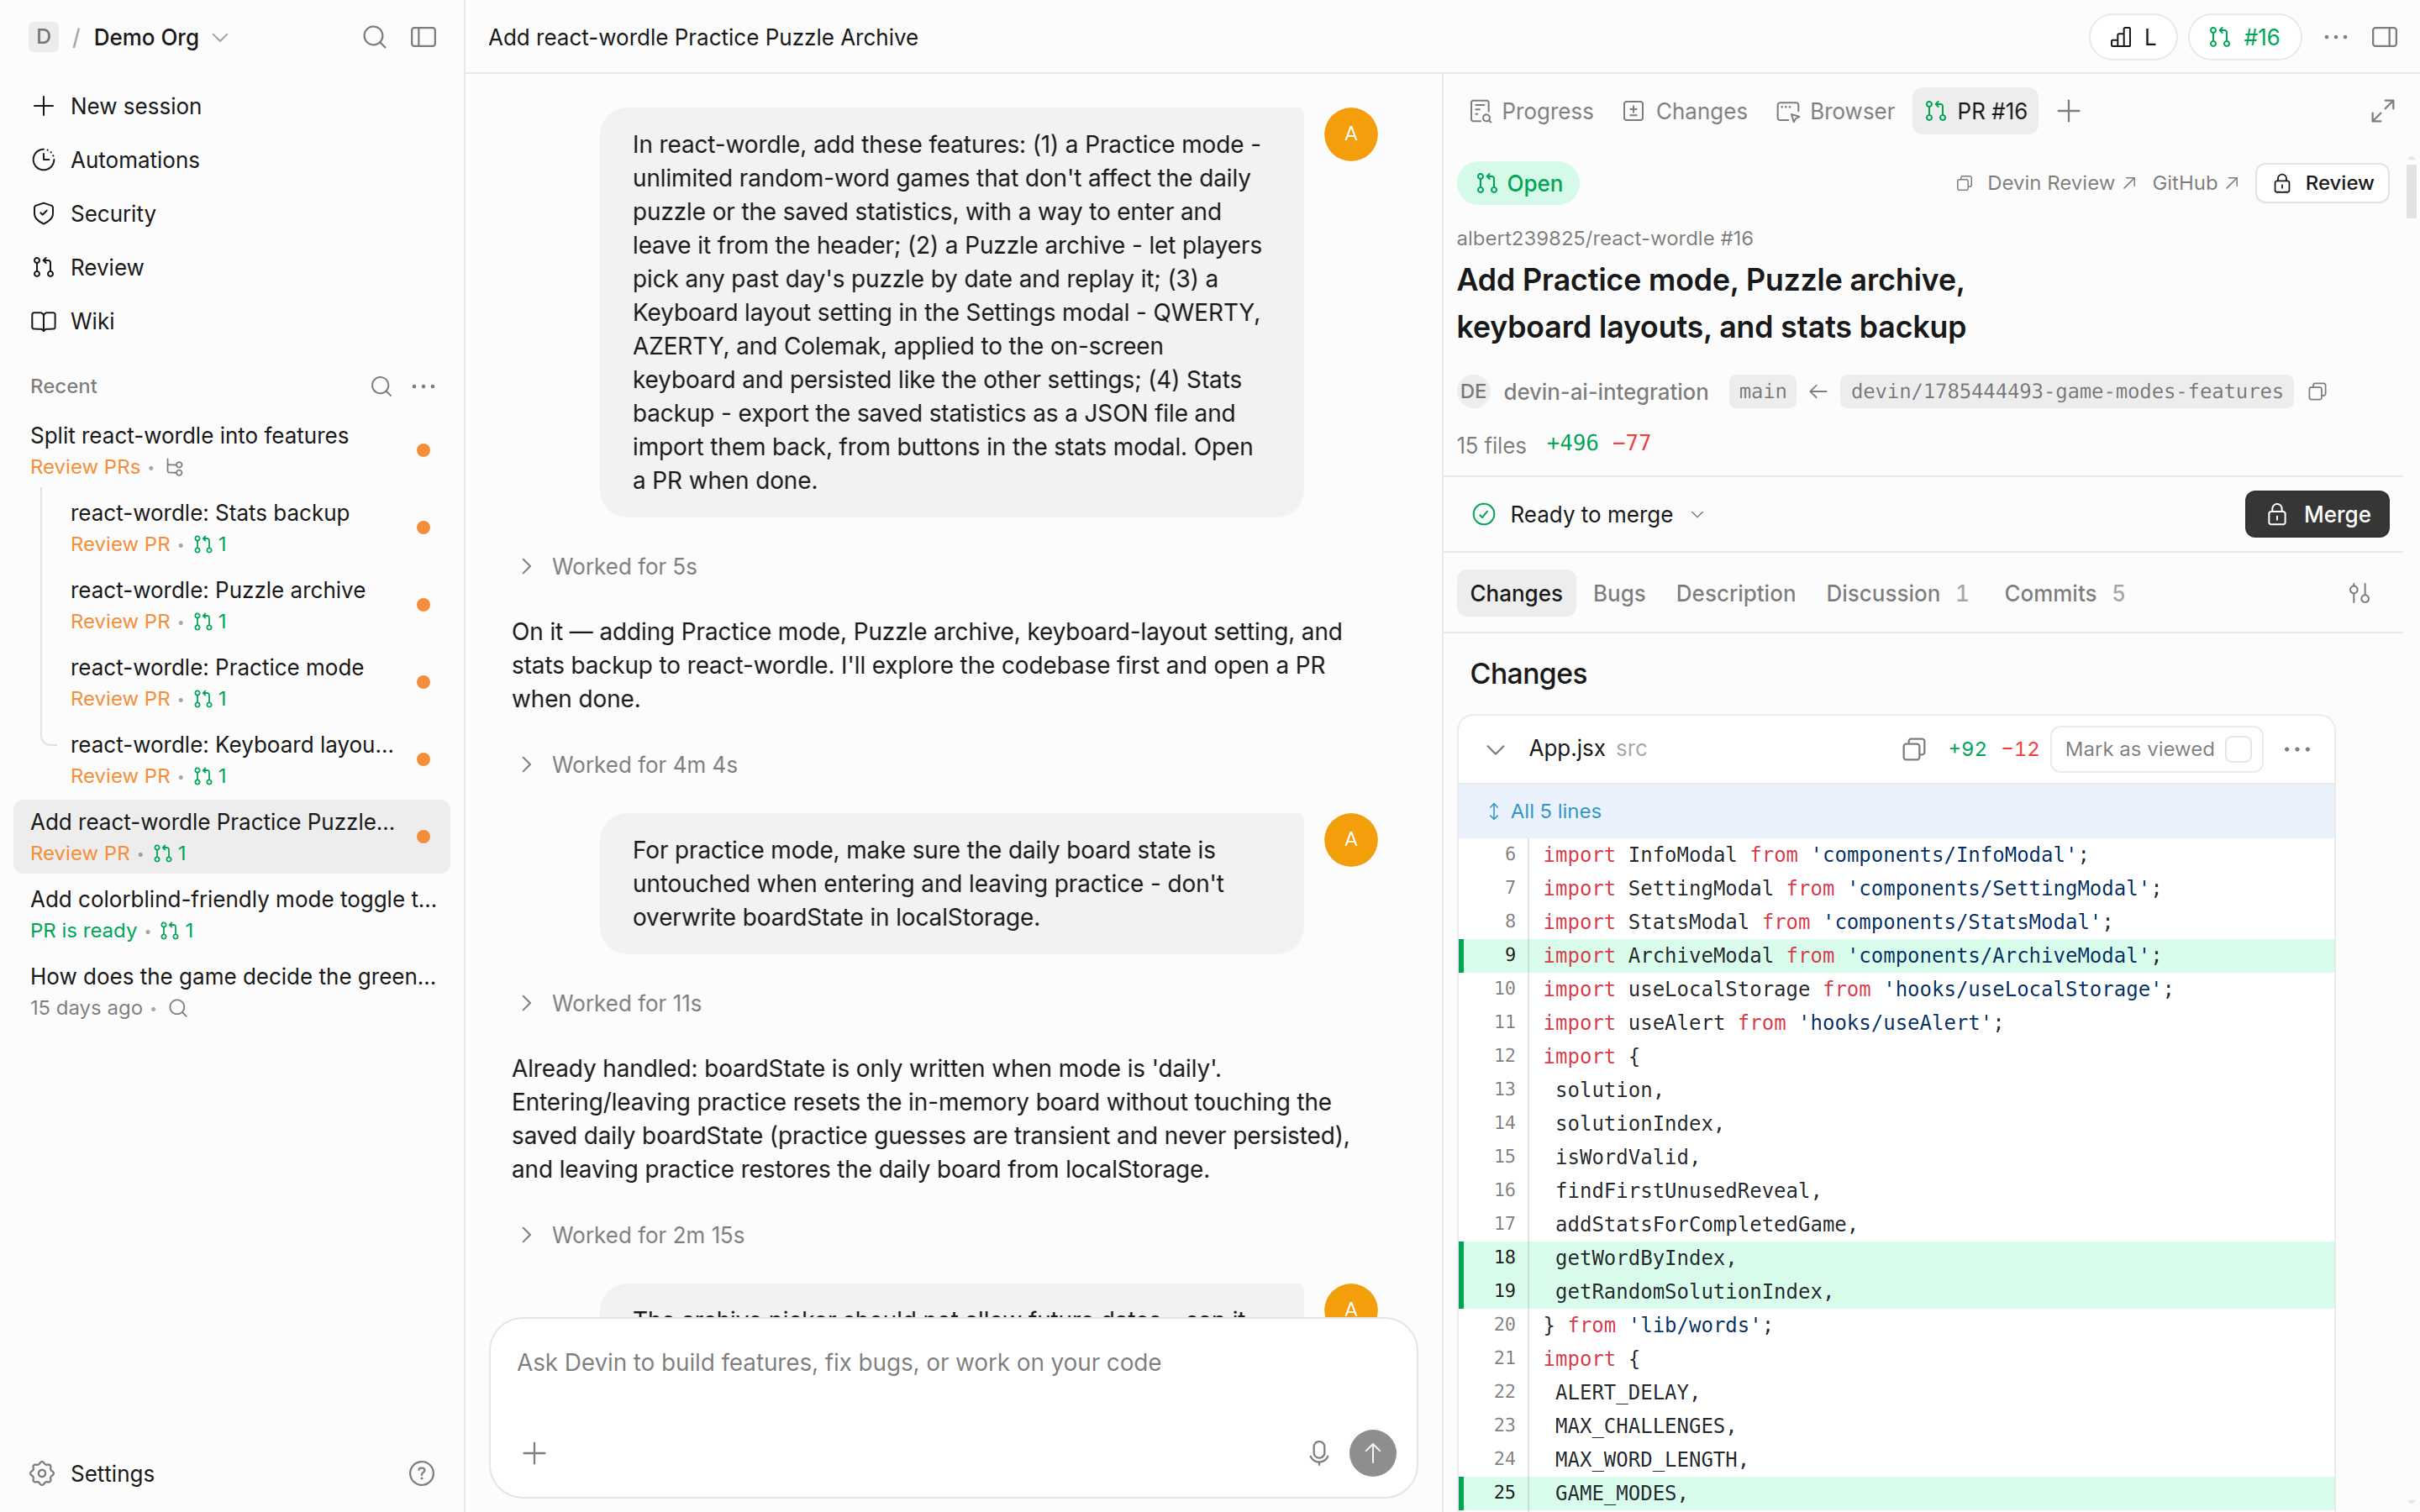Open the Bugs sub-tab
The height and width of the screenshot is (1512, 2420).
(x=1618, y=593)
